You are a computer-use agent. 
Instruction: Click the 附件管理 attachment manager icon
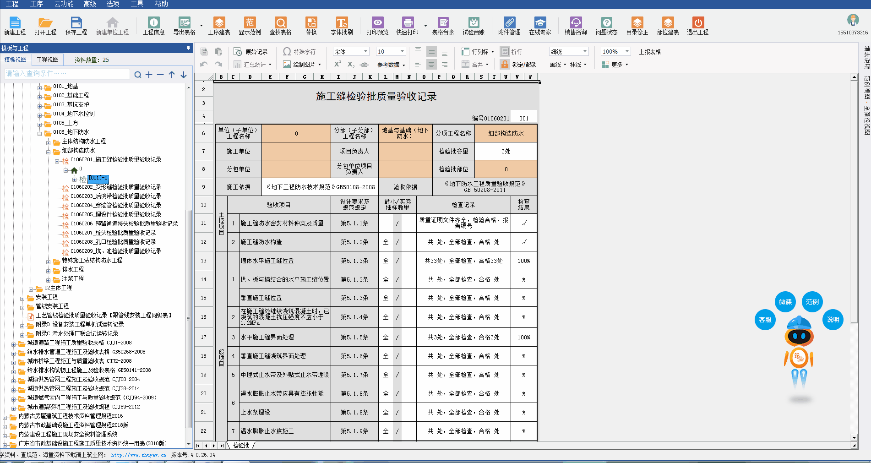(x=509, y=26)
